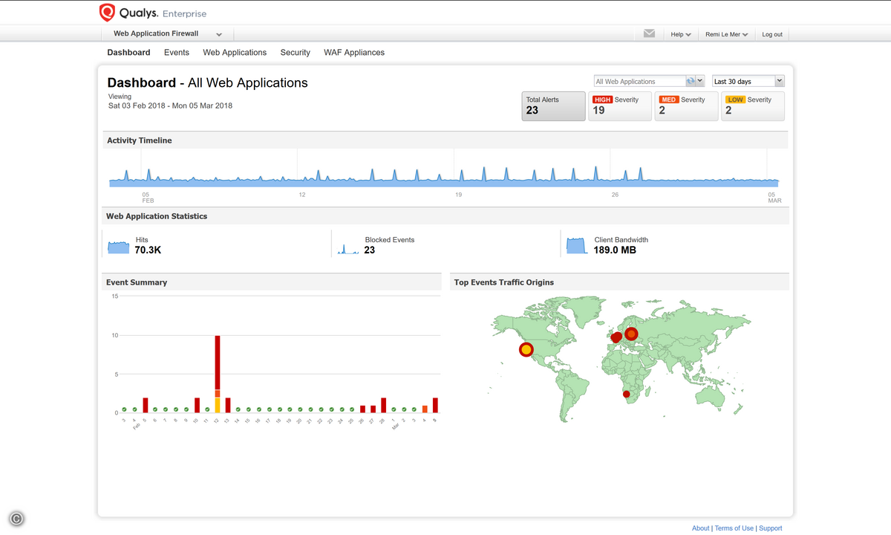Click the yellow segment of the Feb 12 bar

click(218, 405)
